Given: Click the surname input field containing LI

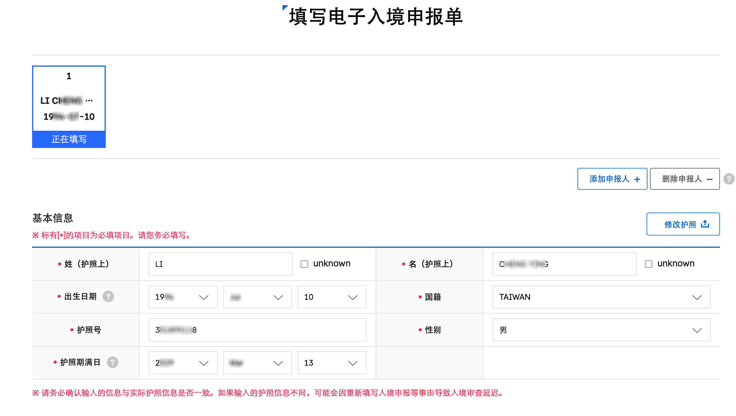Looking at the screenshot, I should tap(220, 264).
